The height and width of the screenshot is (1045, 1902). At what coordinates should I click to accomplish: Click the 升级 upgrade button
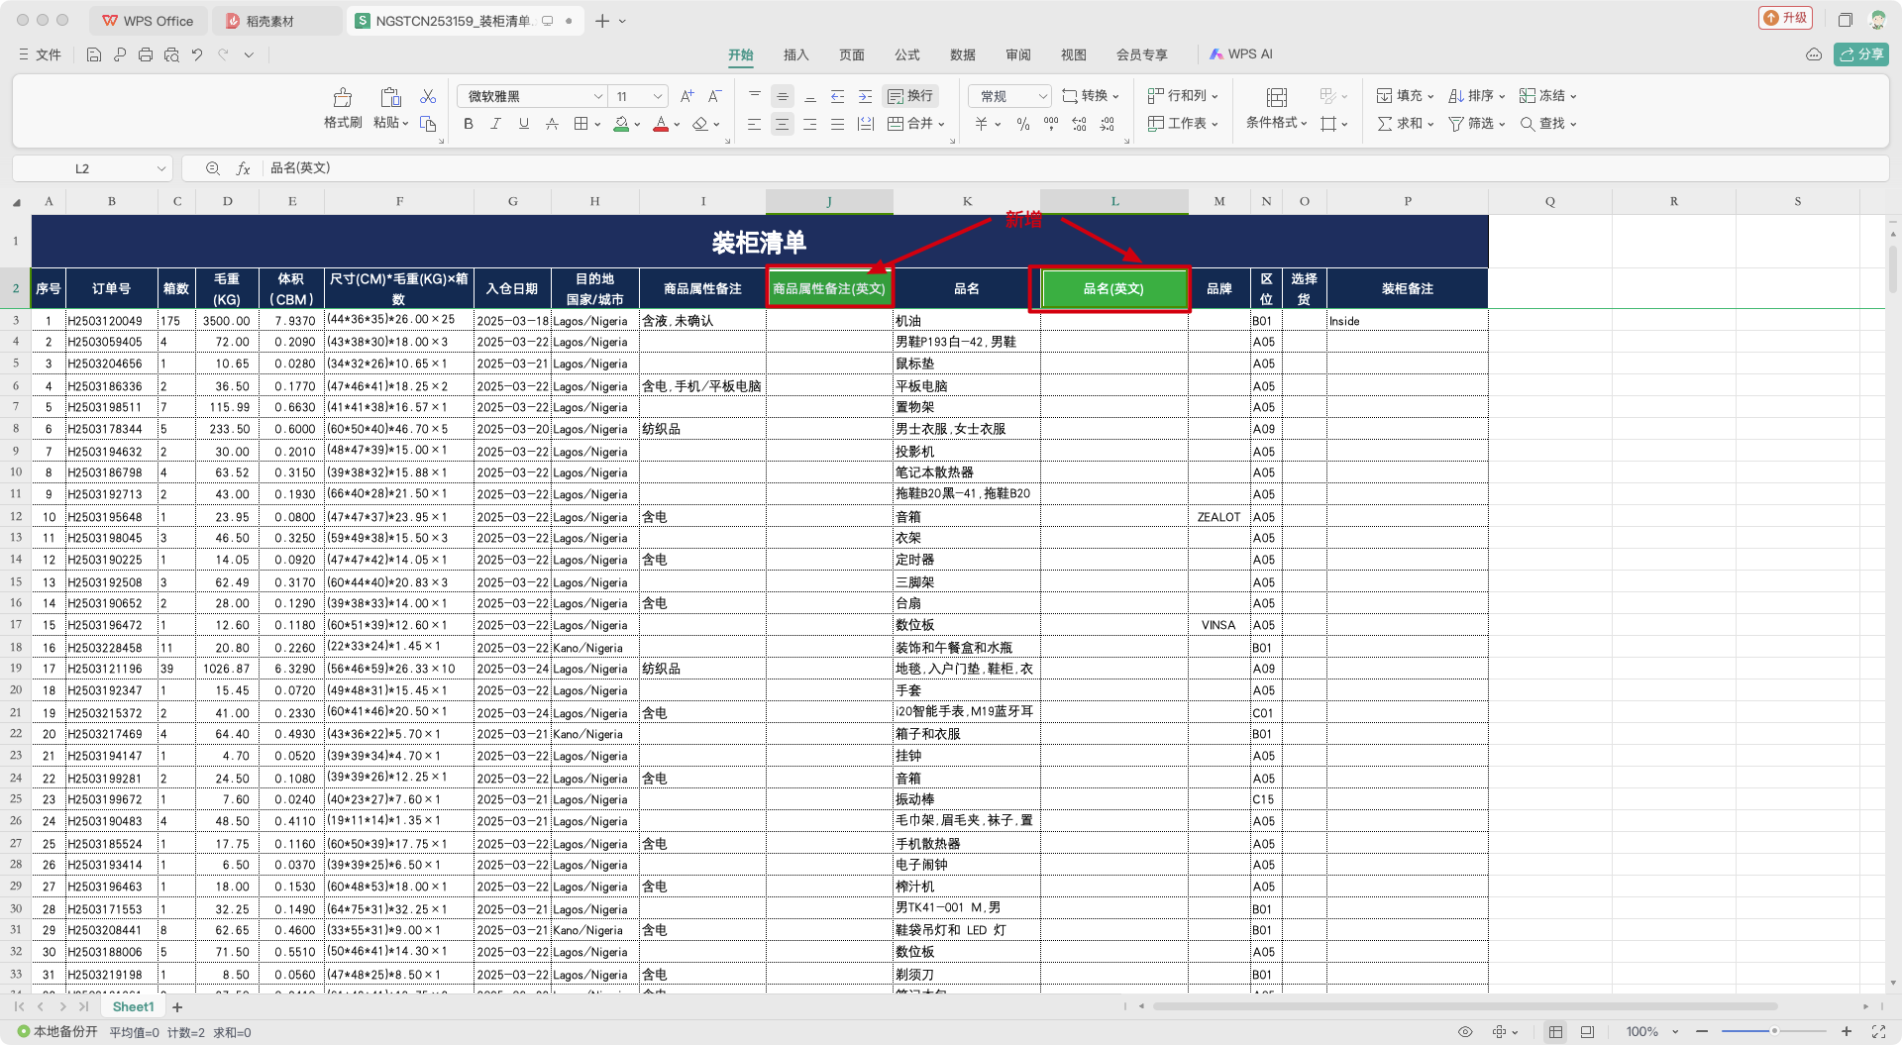point(1785,18)
